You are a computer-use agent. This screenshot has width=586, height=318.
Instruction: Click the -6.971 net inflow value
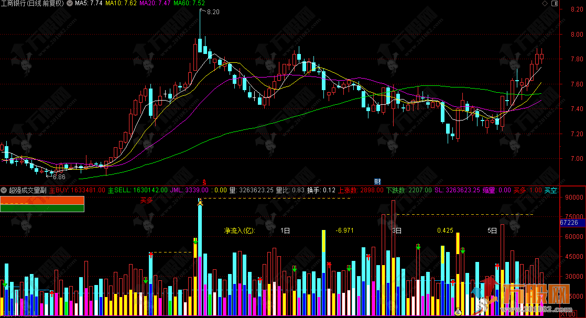pos(344,231)
